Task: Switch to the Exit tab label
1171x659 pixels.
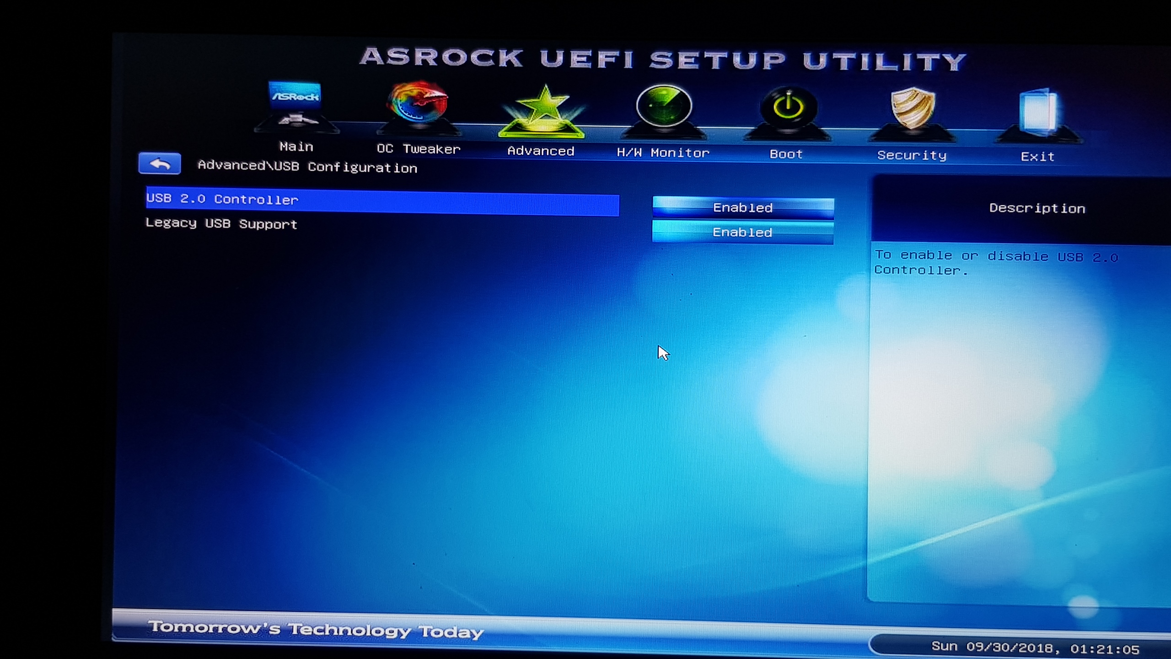Action: click(x=1037, y=157)
